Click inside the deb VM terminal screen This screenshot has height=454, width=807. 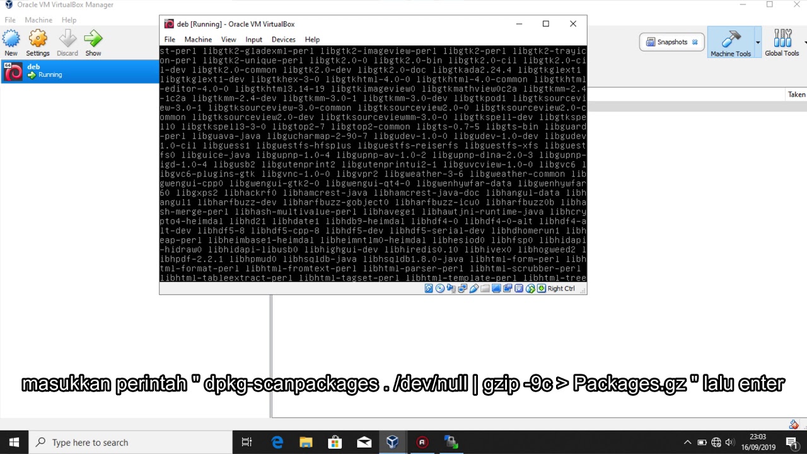pyautogui.click(x=373, y=164)
